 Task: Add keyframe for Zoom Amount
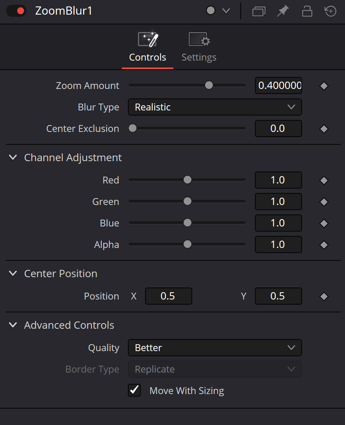[324, 86]
